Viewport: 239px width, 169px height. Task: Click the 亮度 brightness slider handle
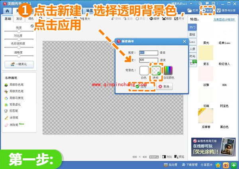pos(19,31)
